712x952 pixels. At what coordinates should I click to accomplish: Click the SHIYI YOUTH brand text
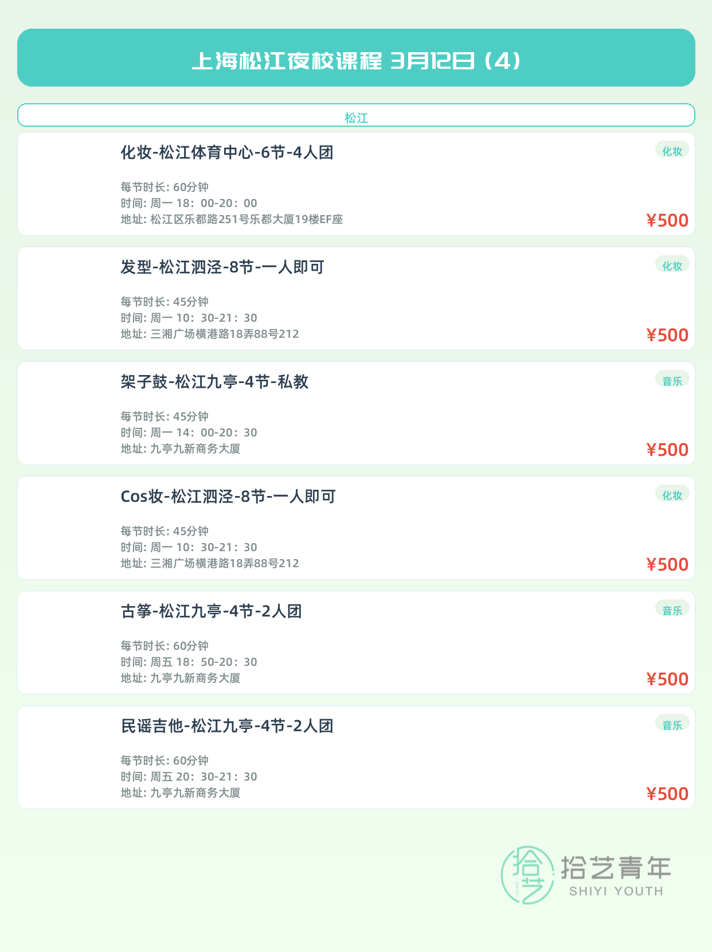[616, 891]
